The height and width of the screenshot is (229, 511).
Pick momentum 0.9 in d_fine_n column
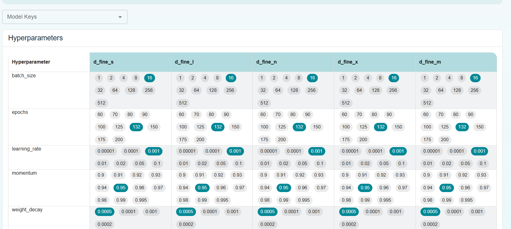pyautogui.click(x=264, y=175)
